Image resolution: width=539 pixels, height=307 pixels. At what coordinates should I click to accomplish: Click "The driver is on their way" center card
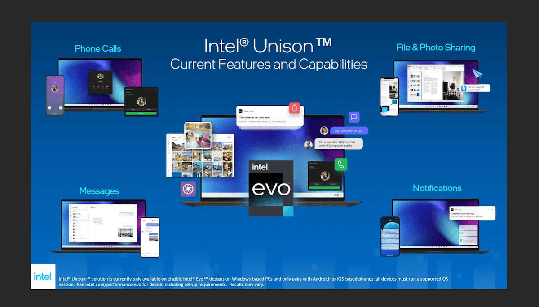(270, 117)
